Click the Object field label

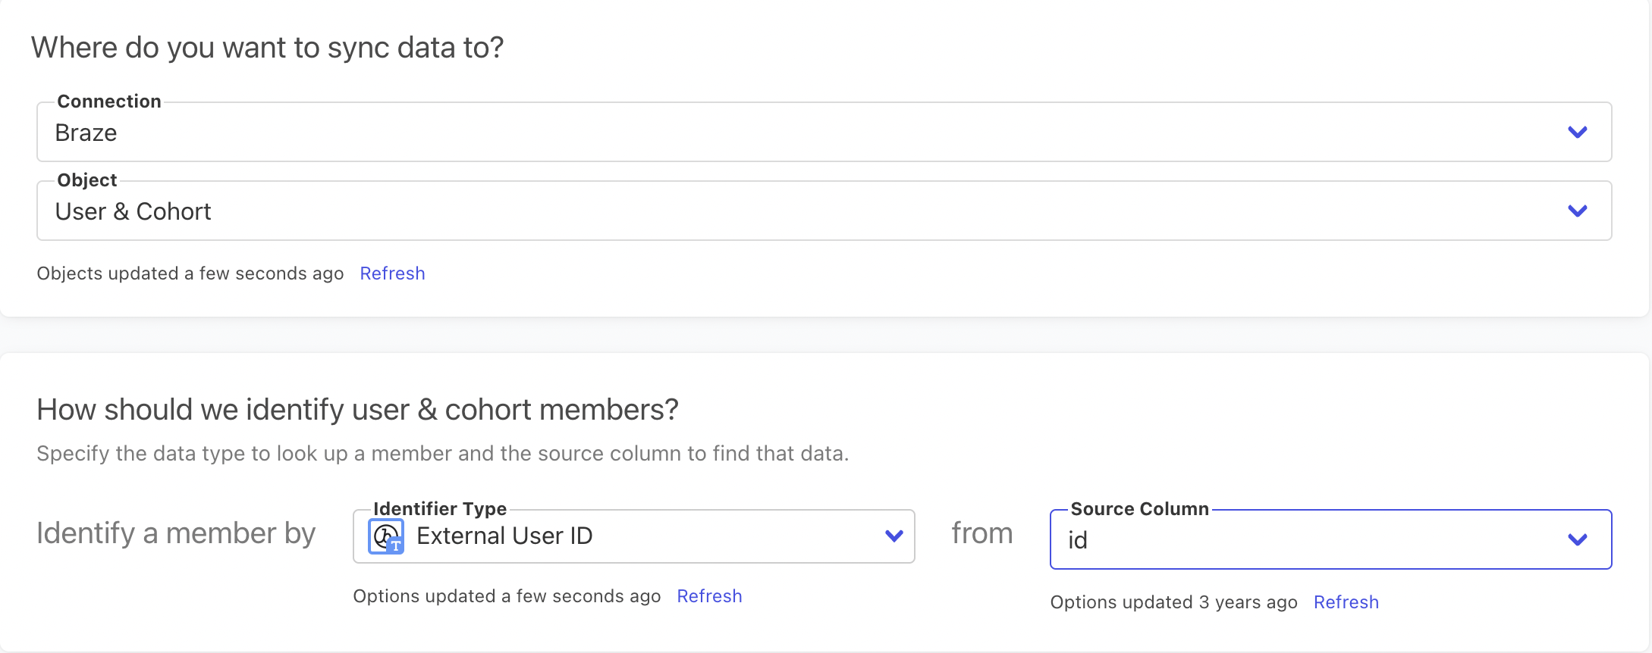(x=87, y=180)
